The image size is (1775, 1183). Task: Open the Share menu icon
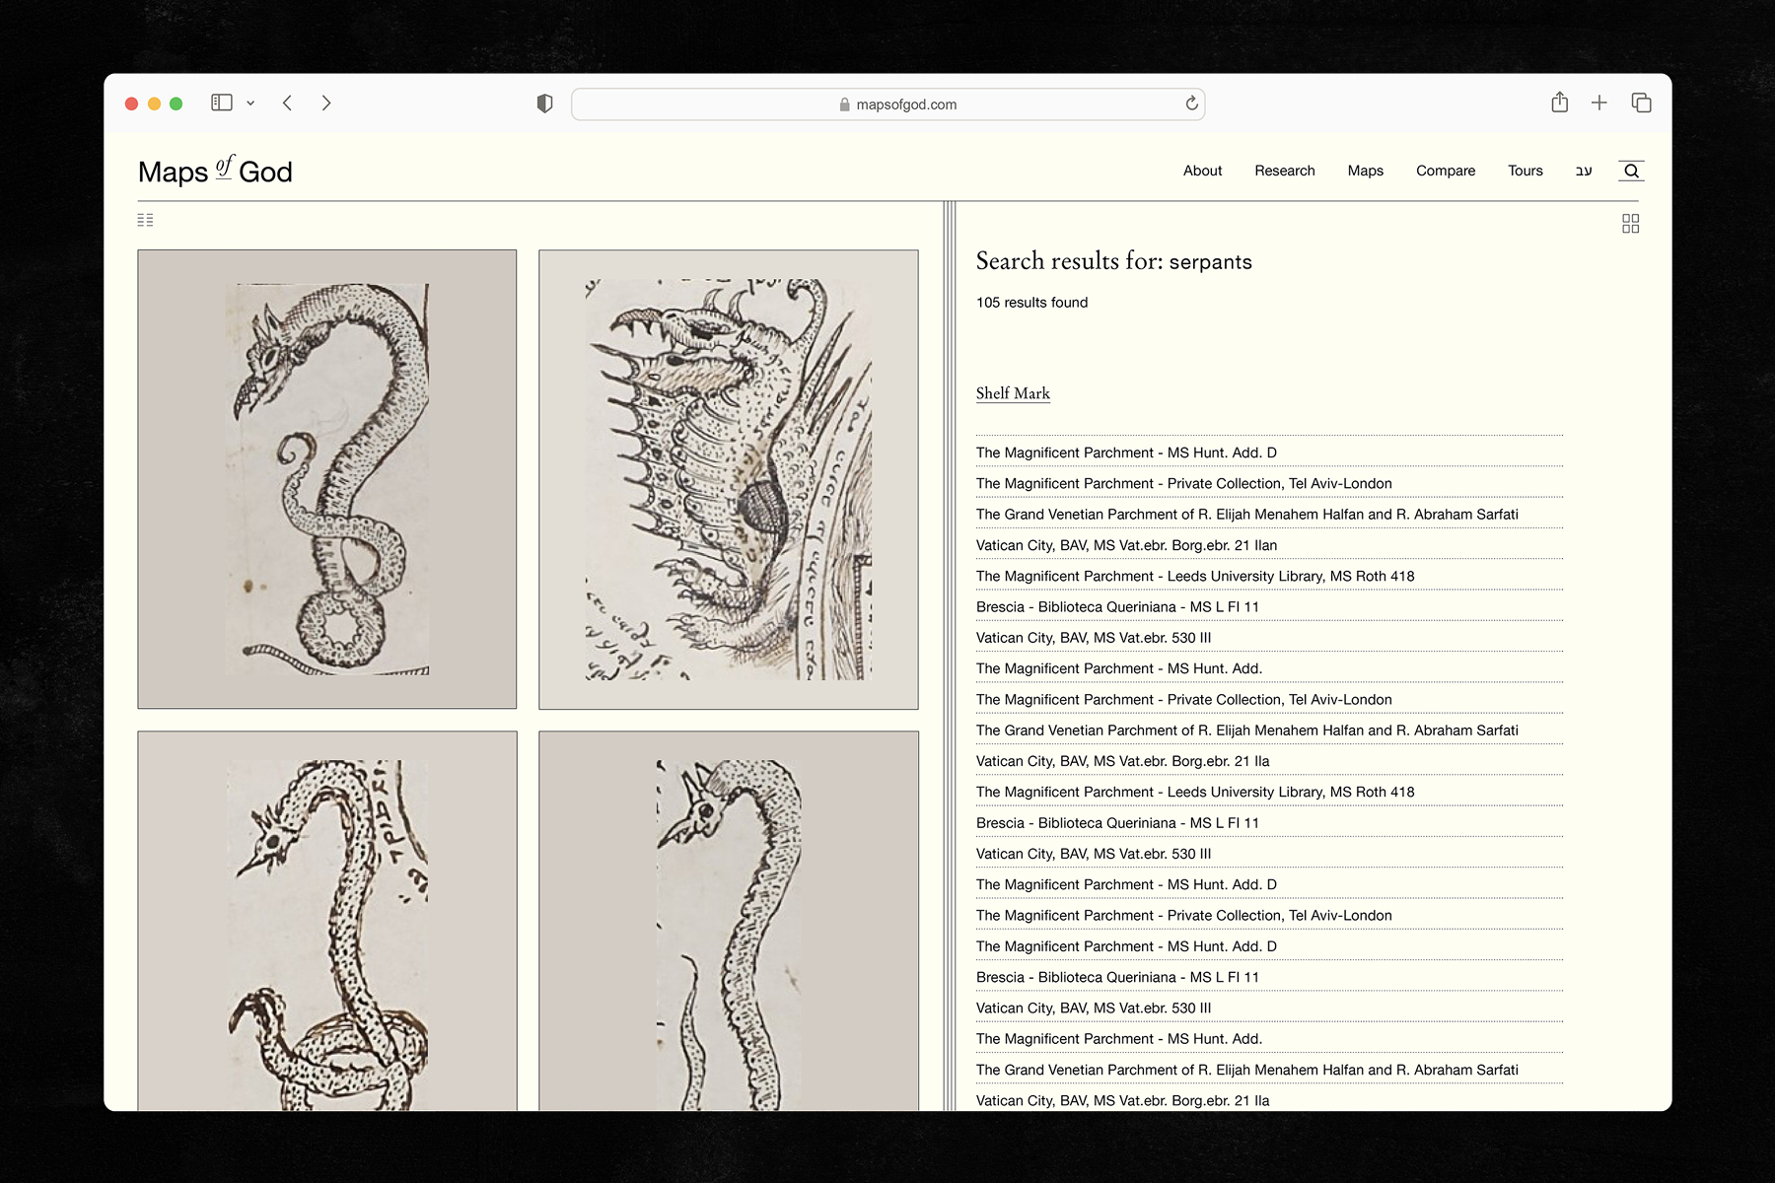coord(1559,103)
